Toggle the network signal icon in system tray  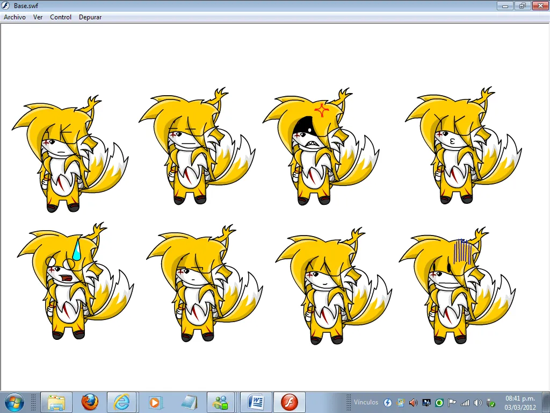coord(464,402)
